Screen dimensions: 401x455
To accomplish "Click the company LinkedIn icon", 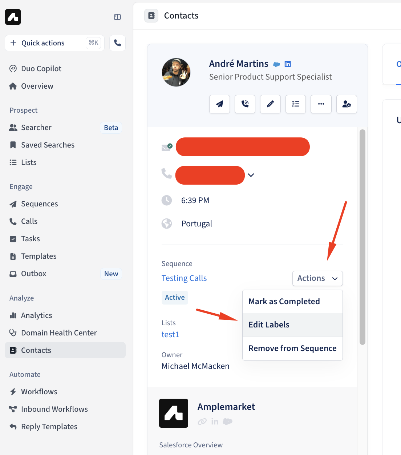I will pos(215,422).
